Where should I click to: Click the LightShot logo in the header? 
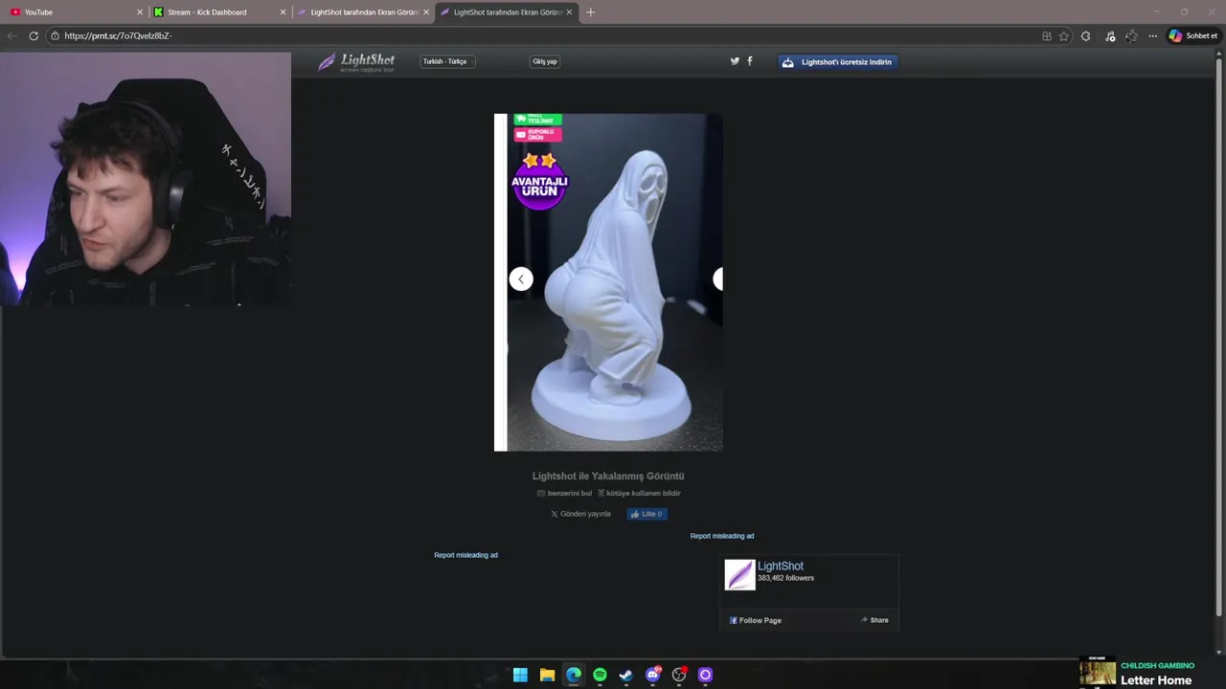[x=356, y=62]
